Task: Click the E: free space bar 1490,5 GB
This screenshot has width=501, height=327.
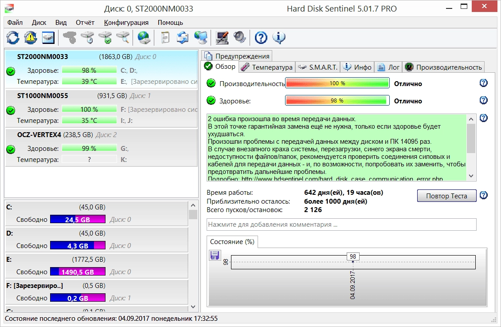Action: pyautogui.click(x=78, y=272)
